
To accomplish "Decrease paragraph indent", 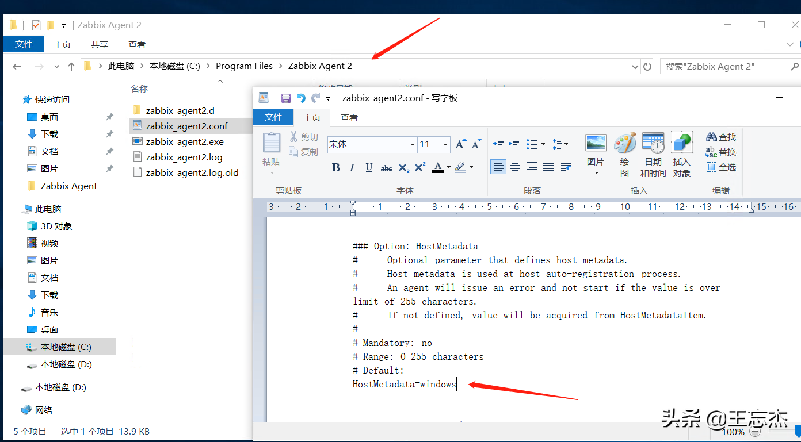I will tap(499, 144).
